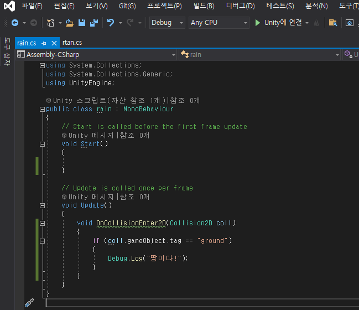
Task: Open the 프로젝트(P) menu
Action: coord(164,6)
